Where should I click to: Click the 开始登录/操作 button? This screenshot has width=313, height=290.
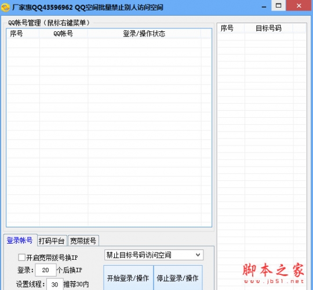pyautogui.click(x=128, y=278)
